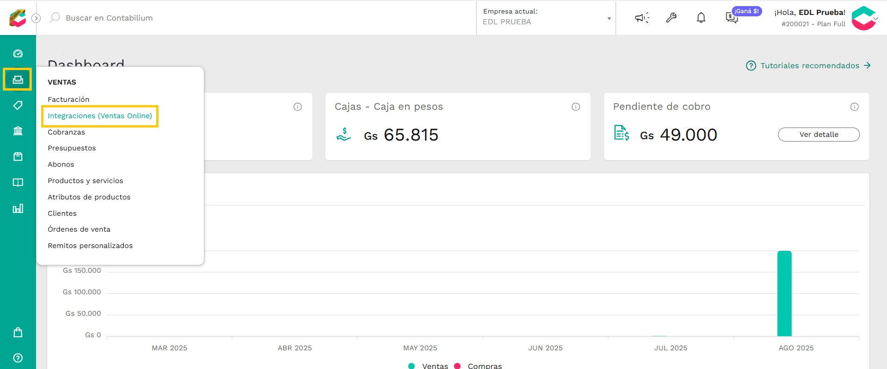Select Productos y servicios menu item
This screenshot has height=369, width=887.
tap(86, 181)
